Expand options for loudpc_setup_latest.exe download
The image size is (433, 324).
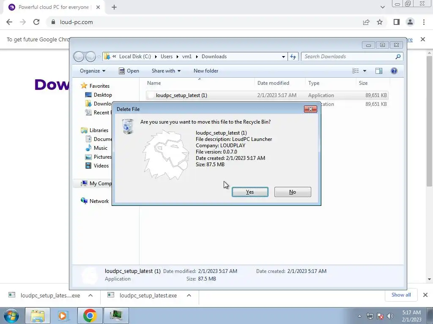point(189,295)
